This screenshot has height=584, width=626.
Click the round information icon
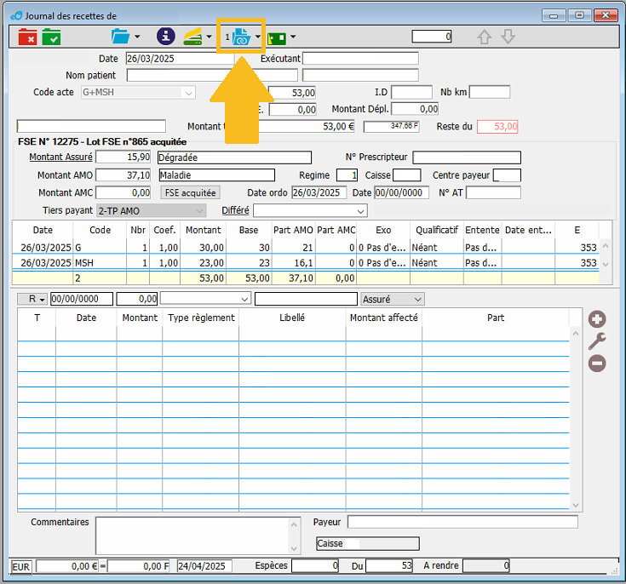point(166,37)
